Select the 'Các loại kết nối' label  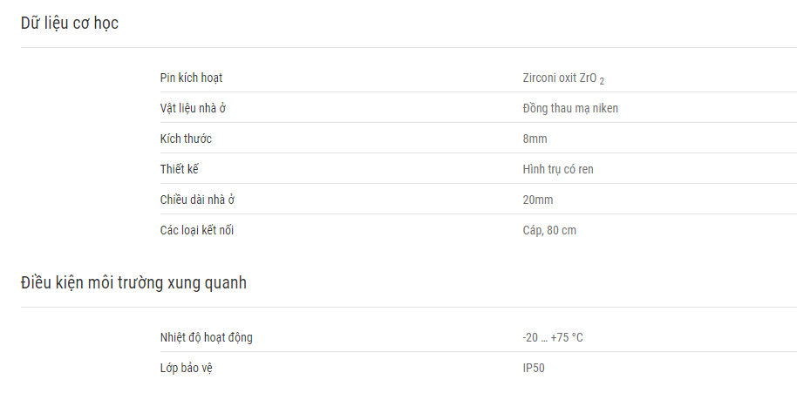(197, 230)
